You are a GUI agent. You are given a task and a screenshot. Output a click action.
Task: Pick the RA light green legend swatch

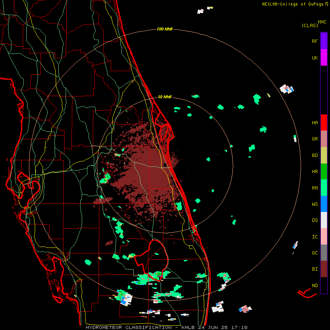tap(324, 188)
